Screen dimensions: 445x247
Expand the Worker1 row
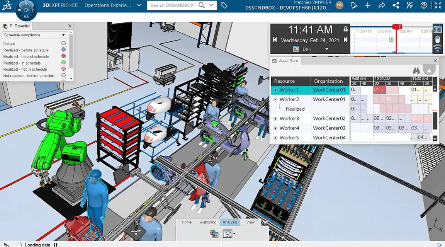(x=275, y=90)
